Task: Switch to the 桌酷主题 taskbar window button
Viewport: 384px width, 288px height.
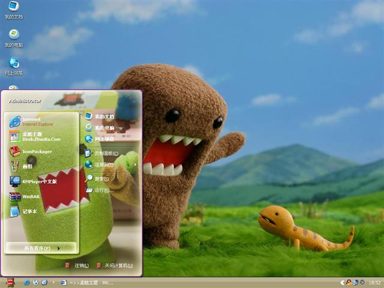Action: [87, 283]
